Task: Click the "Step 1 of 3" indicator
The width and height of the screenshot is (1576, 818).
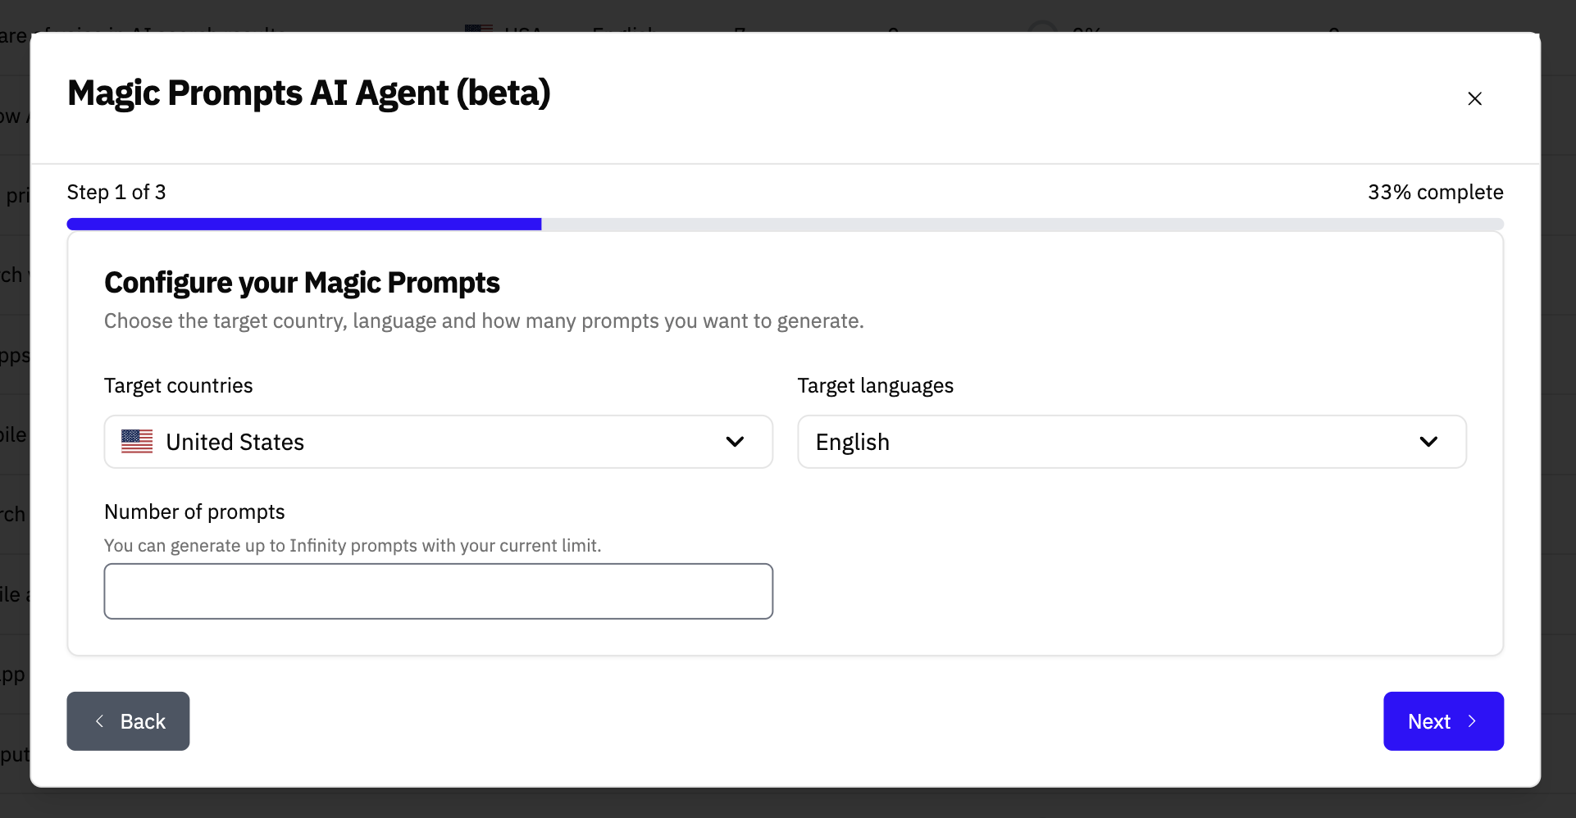Action: [116, 193]
